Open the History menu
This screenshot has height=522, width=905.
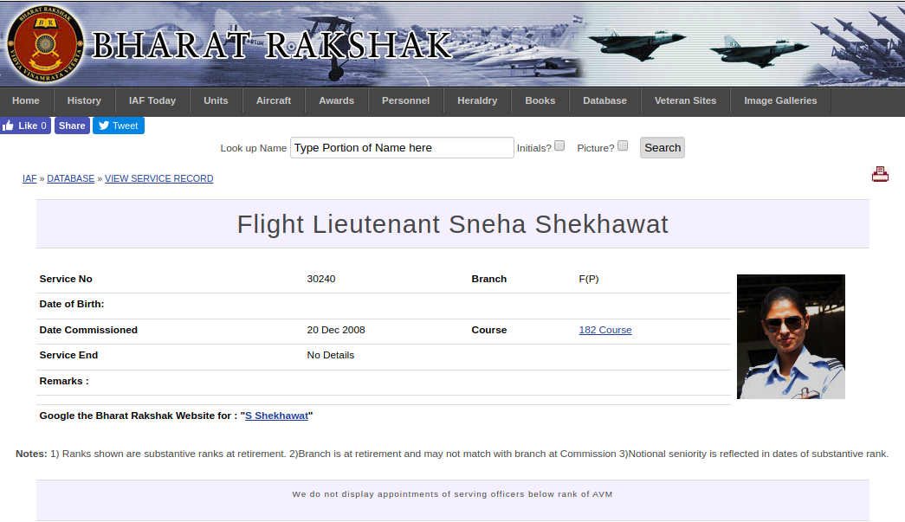pyautogui.click(x=84, y=100)
